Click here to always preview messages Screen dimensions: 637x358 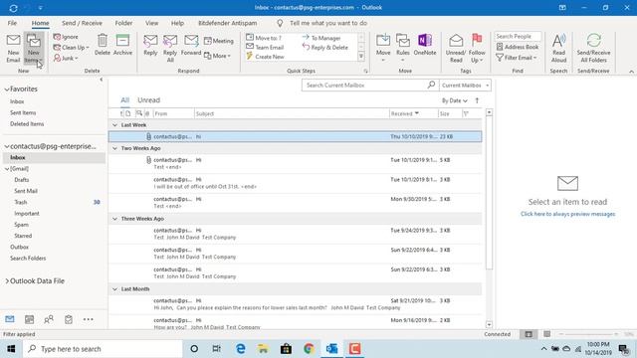point(567,214)
